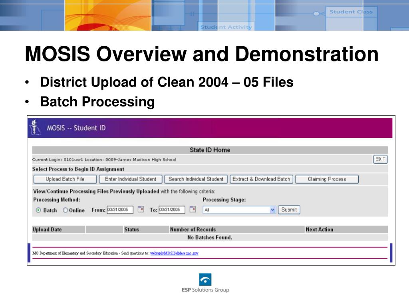Open calendar picker next to To date
Image resolution: width=409 pixels, height=306 pixels.
point(193,209)
